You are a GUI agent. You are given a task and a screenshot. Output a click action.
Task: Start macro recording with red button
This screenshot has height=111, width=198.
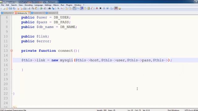pos(97,8)
